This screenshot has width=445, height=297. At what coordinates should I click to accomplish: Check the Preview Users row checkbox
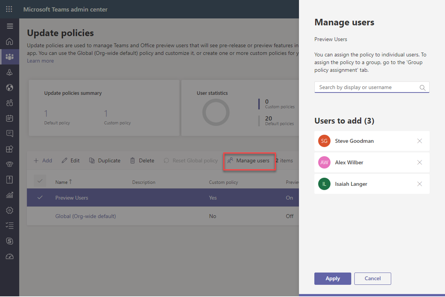coord(40,198)
